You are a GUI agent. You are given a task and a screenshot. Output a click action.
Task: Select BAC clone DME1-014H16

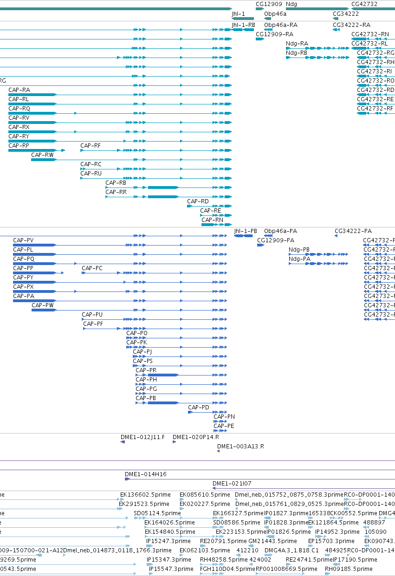[259, 479]
